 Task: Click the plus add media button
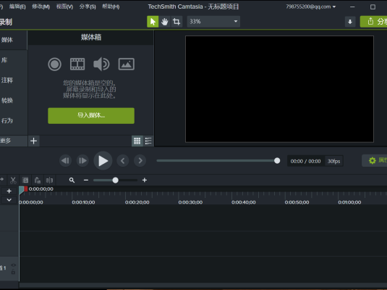[33, 141]
